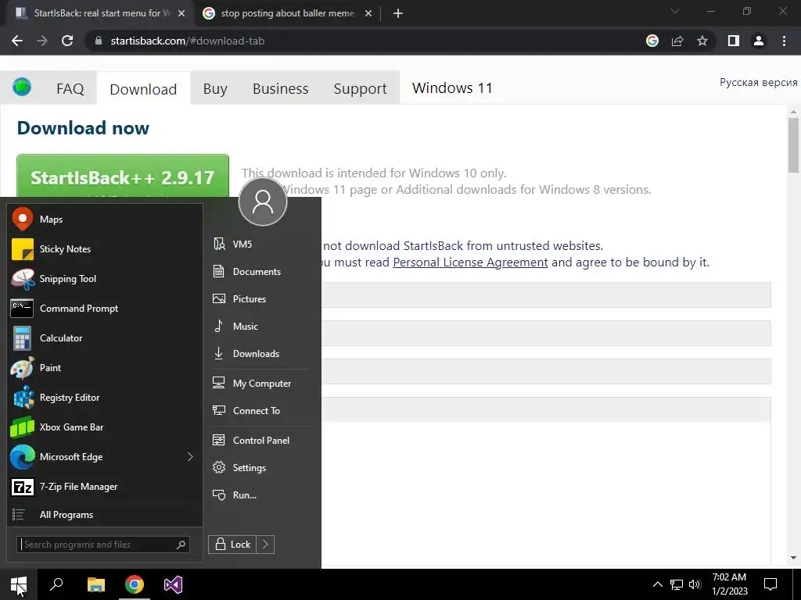Open My Computer

(x=260, y=383)
